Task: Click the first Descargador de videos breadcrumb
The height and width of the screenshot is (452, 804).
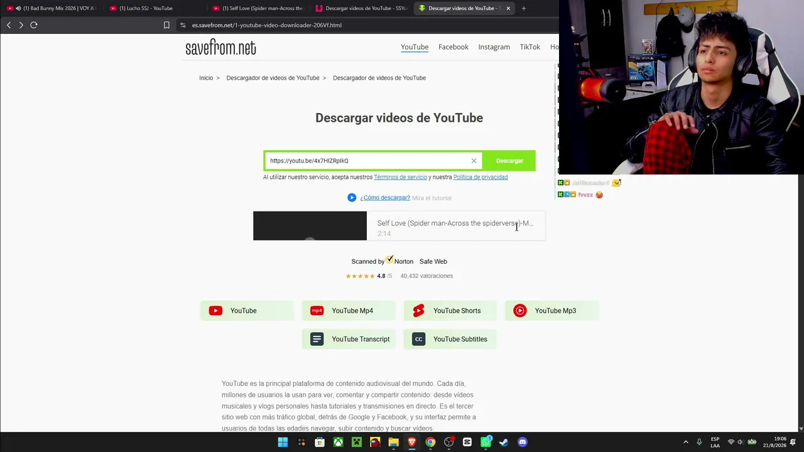Action: point(273,78)
